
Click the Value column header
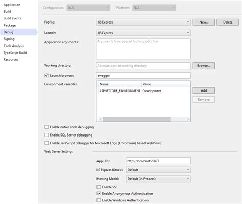(166, 84)
